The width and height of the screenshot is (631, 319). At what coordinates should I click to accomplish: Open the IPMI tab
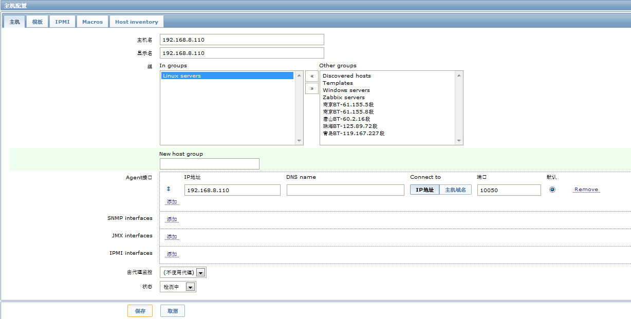click(63, 22)
